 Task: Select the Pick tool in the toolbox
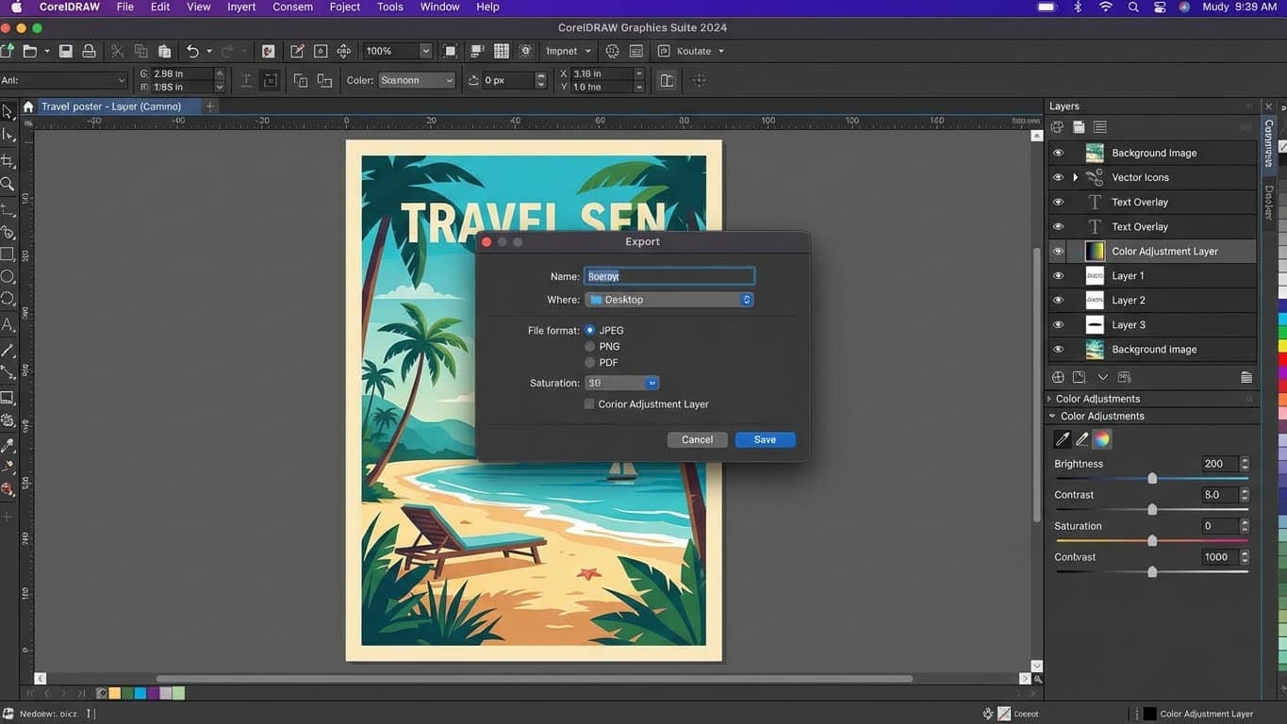click(x=7, y=110)
